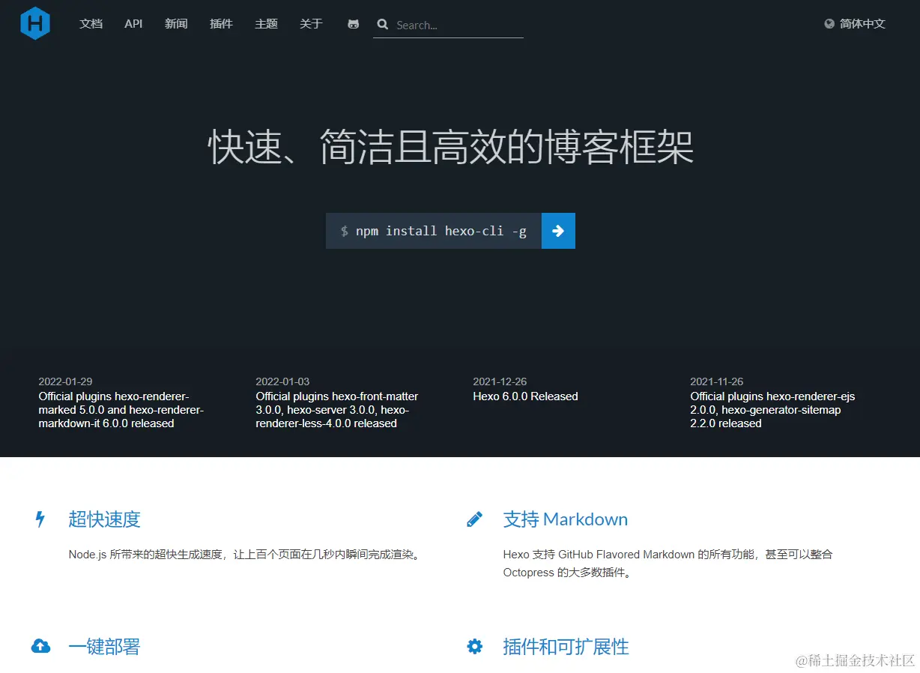Click the 支持 Markdown heading

pos(566,519)
